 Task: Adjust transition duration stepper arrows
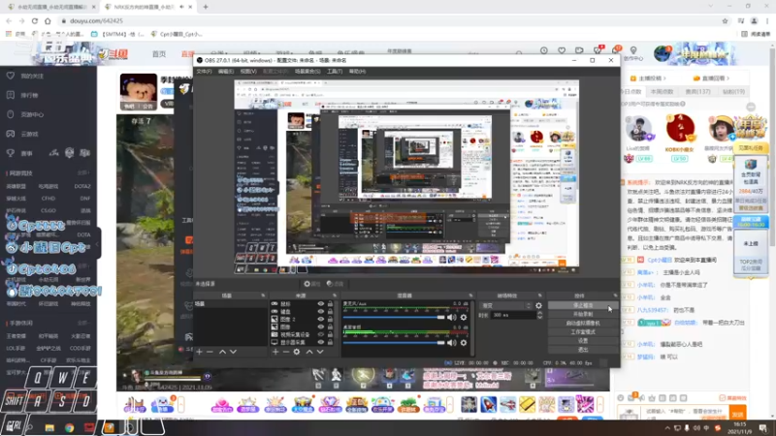click(539, 315)
